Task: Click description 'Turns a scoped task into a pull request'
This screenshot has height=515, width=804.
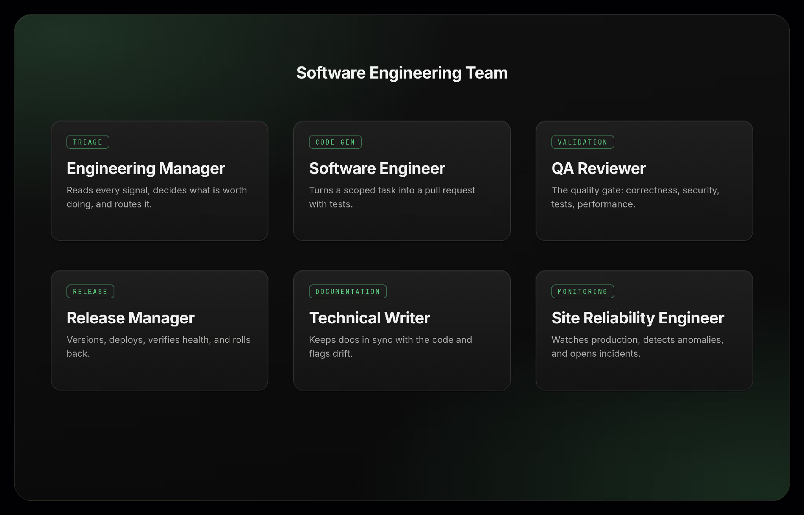Action: point(392,191)
